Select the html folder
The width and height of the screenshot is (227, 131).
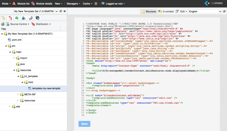pos(31,82)
